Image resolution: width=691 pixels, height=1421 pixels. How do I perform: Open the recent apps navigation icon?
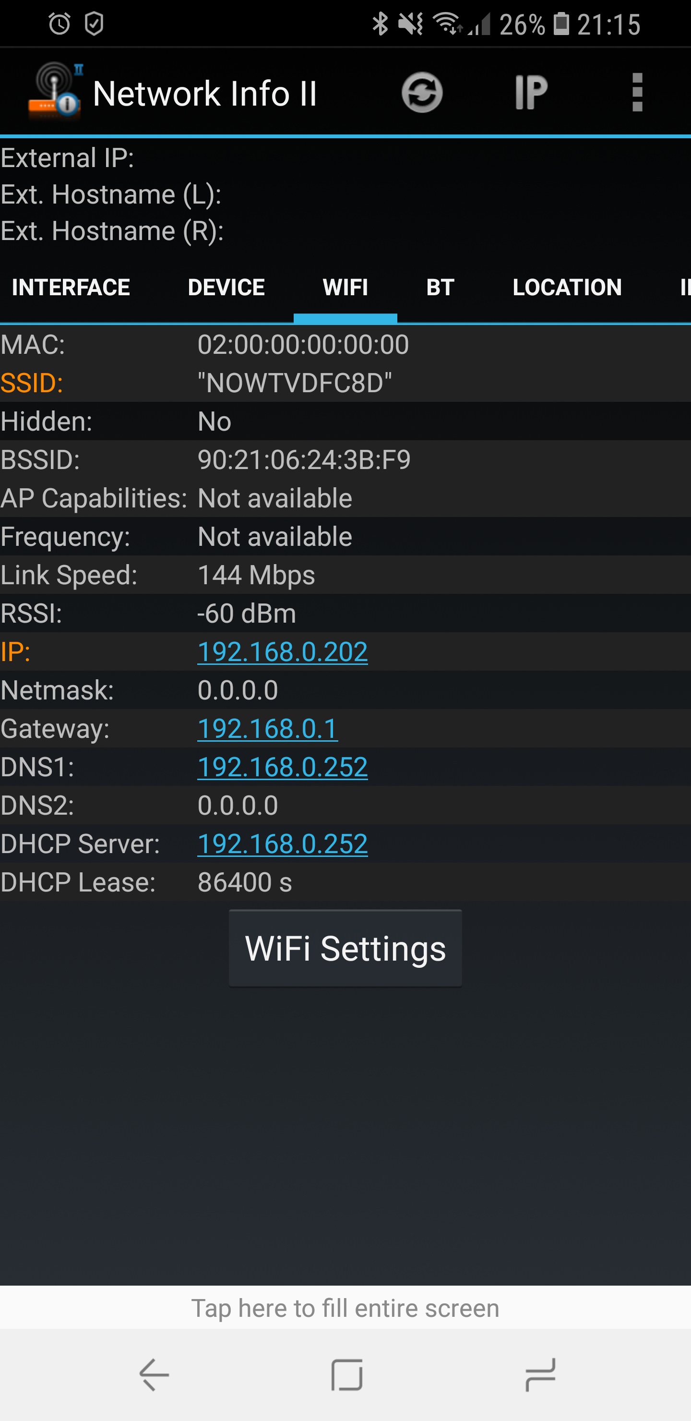(x=540, y=1374)
